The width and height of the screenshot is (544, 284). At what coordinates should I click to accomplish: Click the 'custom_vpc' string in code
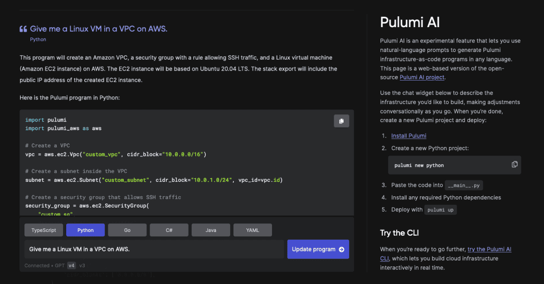(x=102, y=154)
